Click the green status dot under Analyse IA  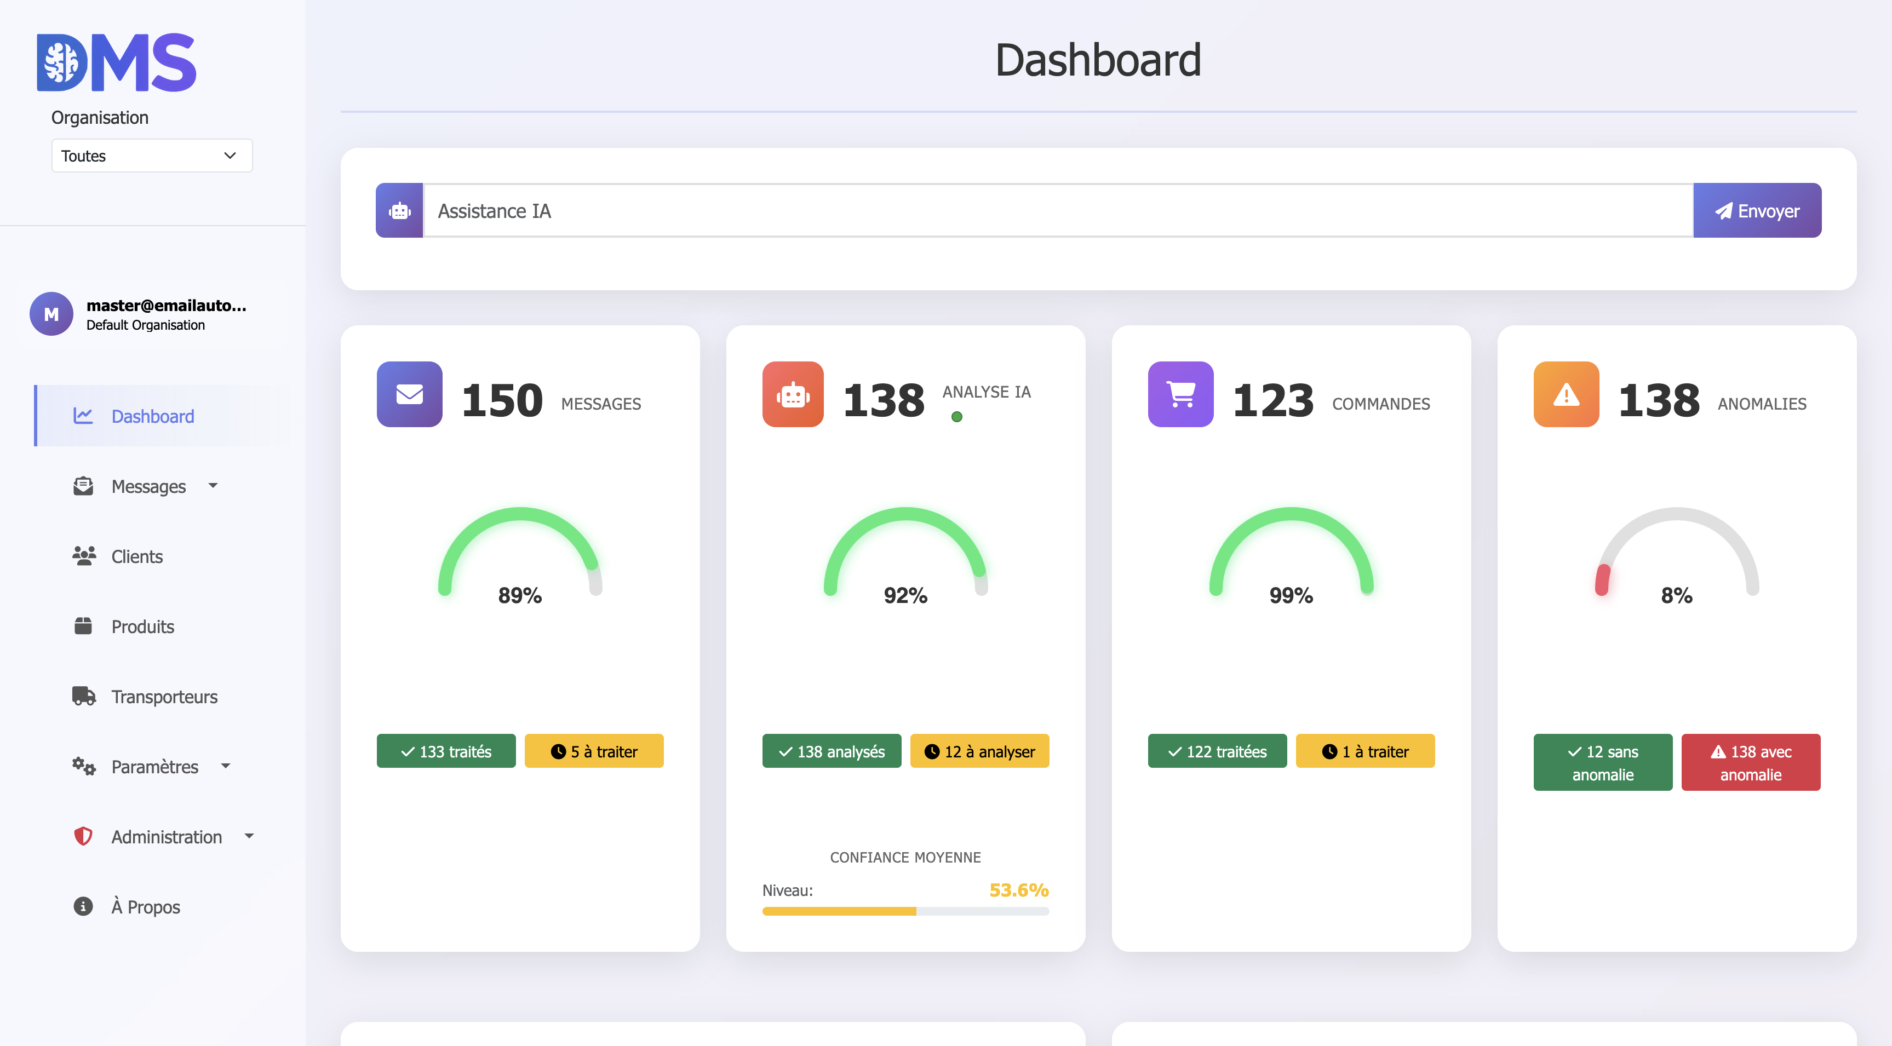956,417
